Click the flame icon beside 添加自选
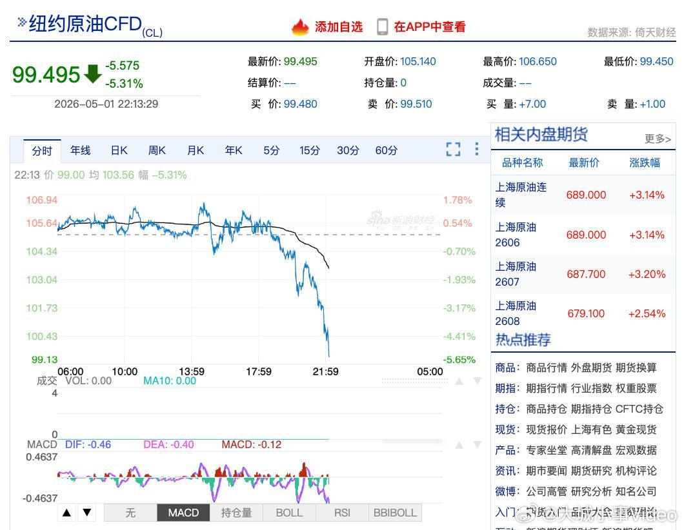This screenshot has height=530, width=684. pyautogui.click(x=300, y=27)
